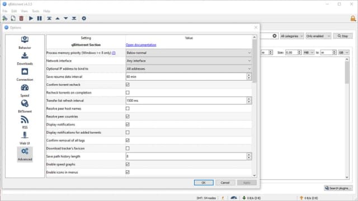Uncheck Confirm torrent recheck
Image resolution: width=358 pixels, height=201 pixels.
click(128, 85)
